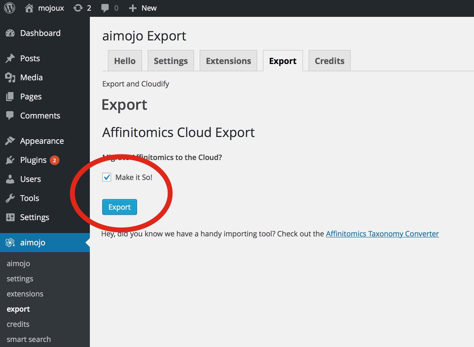Screen dimensions: 474x347
Task: Select the highlighted aimojo menu item
Action: pyautogui.click(x=45, y=243)
